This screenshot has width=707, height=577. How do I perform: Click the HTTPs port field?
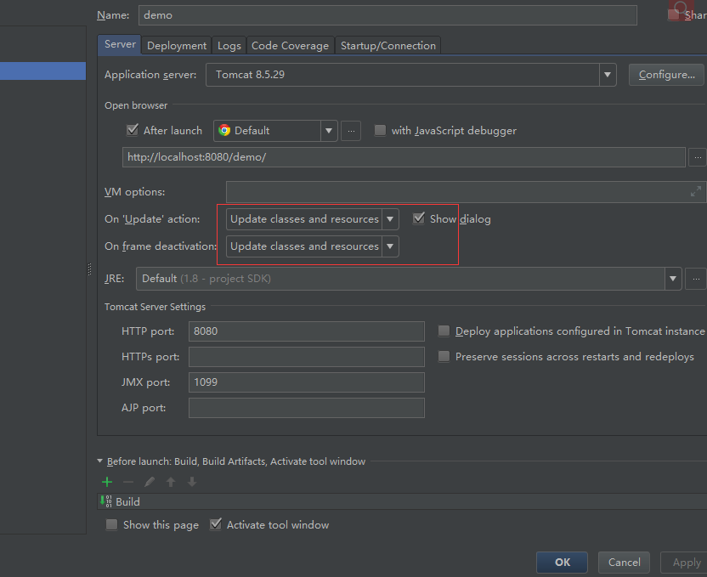pyautogui.click(x=307, y=357)
